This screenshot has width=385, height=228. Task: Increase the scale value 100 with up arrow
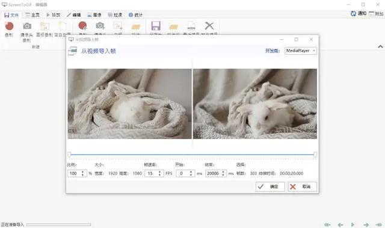83,171
